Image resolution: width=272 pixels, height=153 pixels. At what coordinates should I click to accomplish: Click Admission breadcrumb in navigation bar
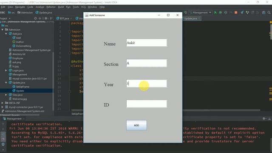tap(25, 12)
